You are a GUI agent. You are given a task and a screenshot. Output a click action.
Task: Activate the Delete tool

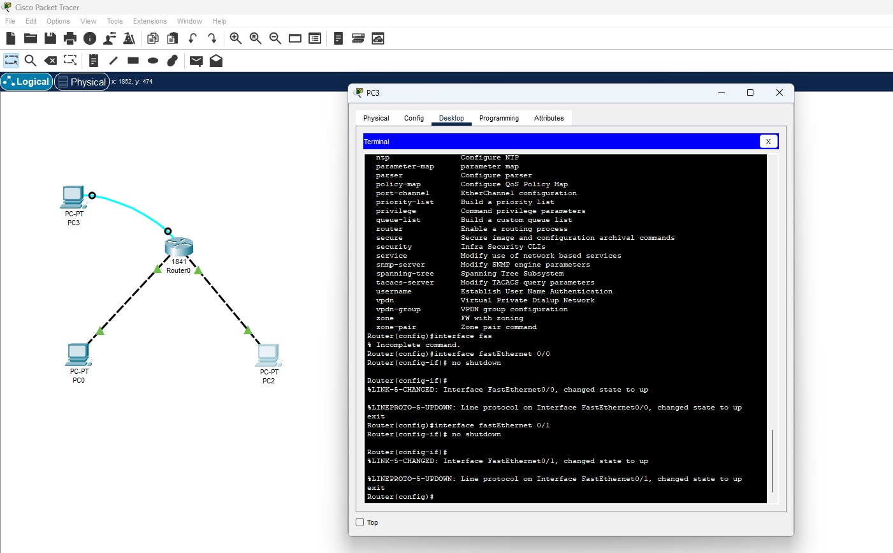(x=50, y=61)
